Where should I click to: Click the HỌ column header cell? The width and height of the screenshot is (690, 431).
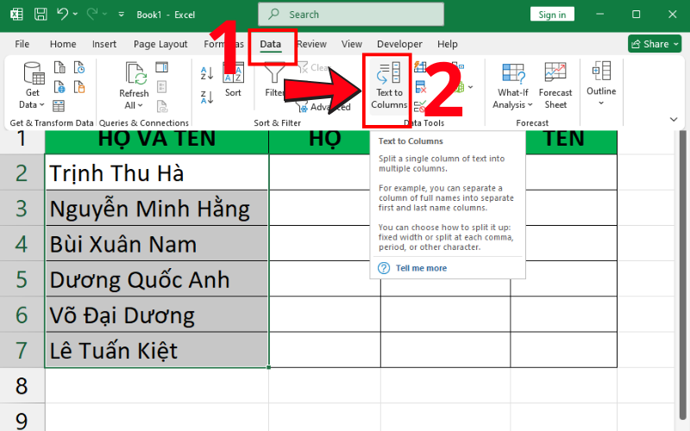tap(319, 141)
